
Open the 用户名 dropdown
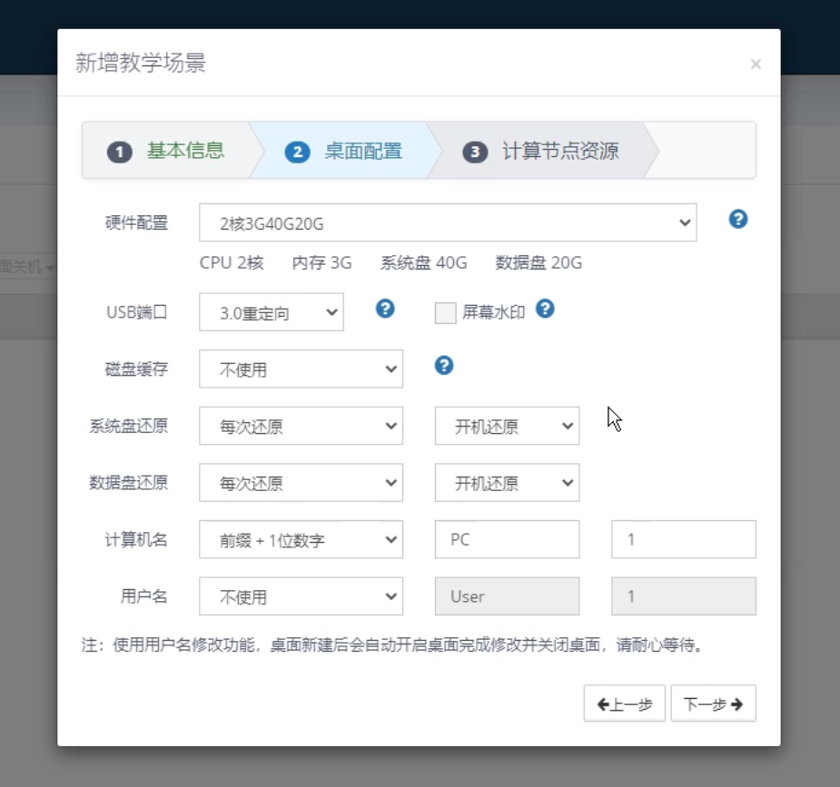pyautogui.click(x=301, y=596)
